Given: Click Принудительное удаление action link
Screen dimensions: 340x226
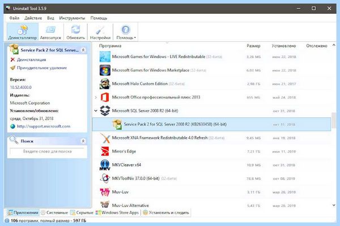Looking at the screenshot, I should 42,68.
